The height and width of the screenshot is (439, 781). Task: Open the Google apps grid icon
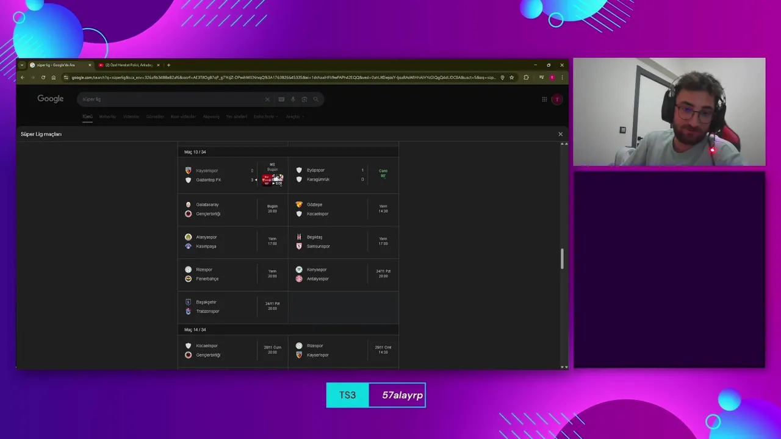[x=544, y=99]
